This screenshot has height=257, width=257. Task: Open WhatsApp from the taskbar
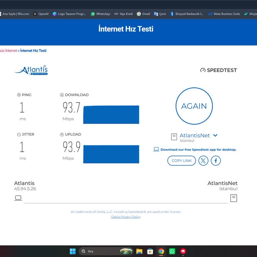pyautogui.click(x=172, y=251)
